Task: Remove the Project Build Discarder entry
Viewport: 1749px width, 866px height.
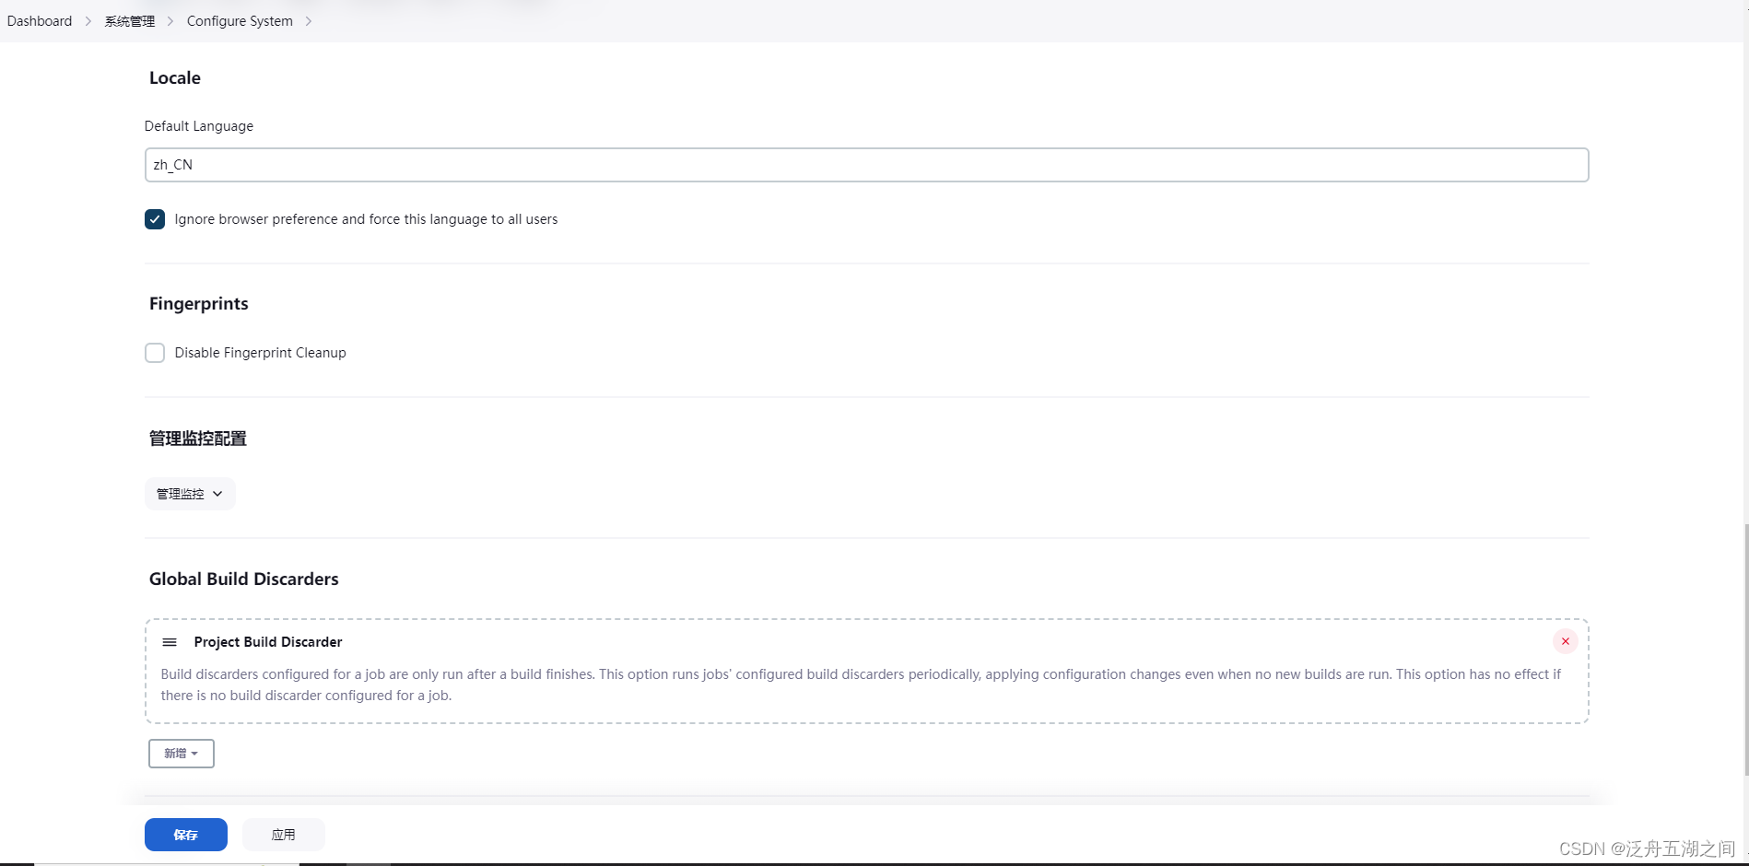Action: (1565, 641)
